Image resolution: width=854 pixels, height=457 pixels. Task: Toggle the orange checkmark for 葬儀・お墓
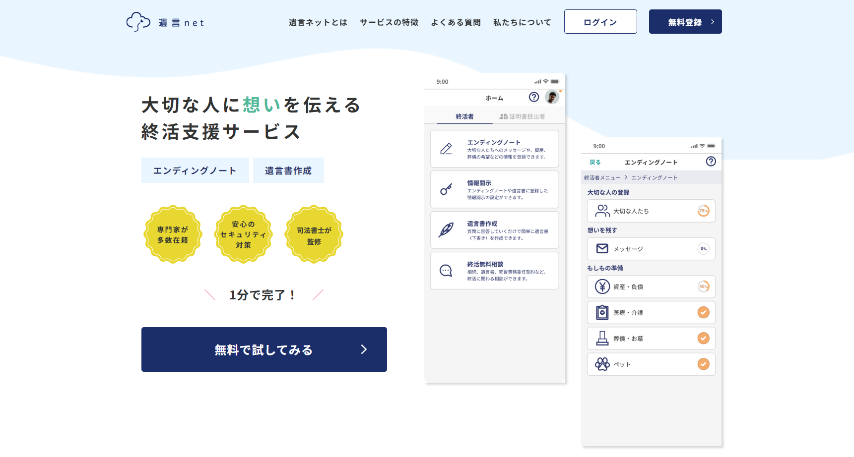pyautogui.click(x=703, y=338)
